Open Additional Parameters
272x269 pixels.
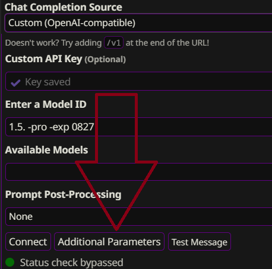coord(109,242)
